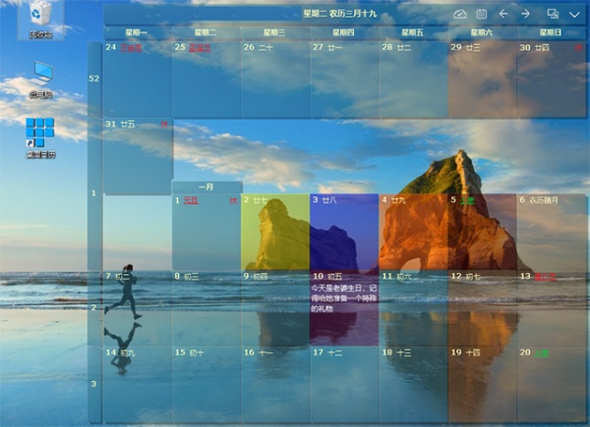Viewport: 590px width, 427px height.
Task: Select the January 18 cell
Action: click(413, 385)
